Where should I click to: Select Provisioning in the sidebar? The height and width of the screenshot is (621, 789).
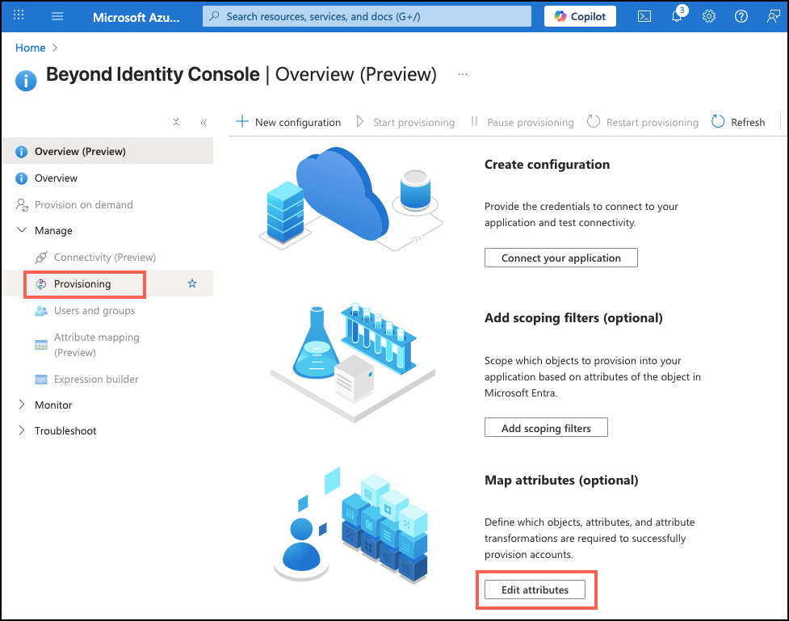point(82,283)
